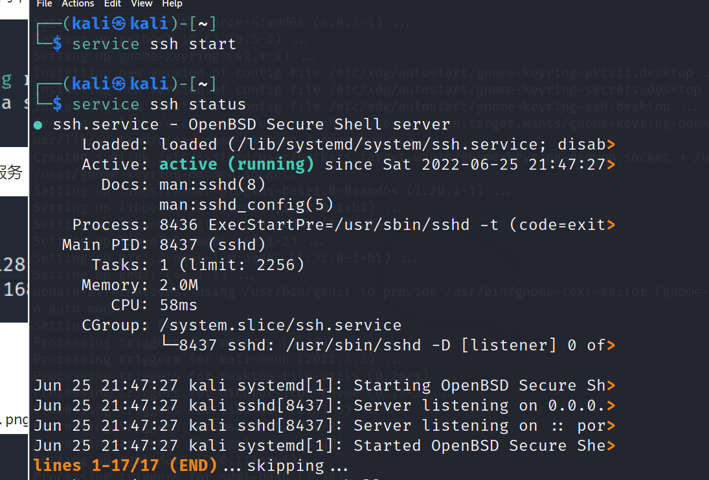Viewport: 709px width, 480px height.
Task: Open the View menu
Action: point(142,4)
